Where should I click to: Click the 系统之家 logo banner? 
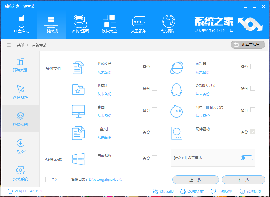(x=228, y=25)
